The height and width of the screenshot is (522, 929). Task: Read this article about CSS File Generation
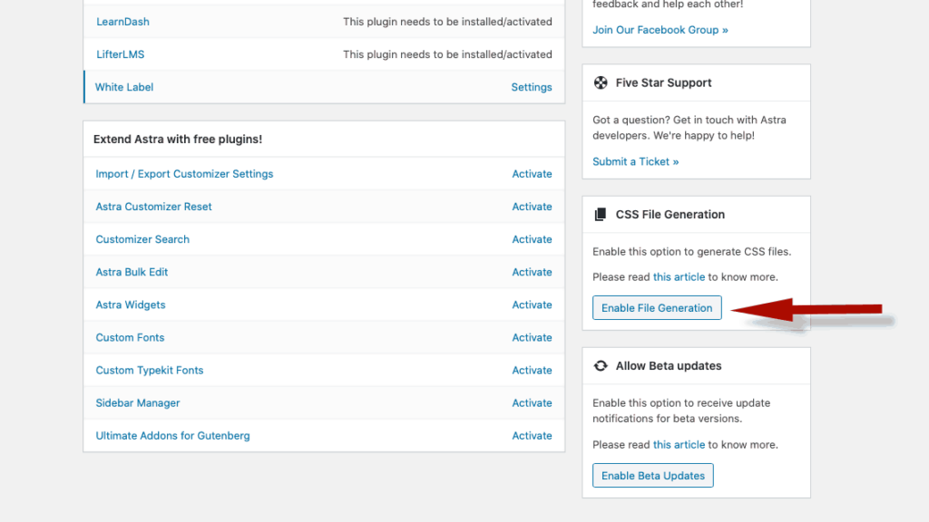(x=679, y=276)
